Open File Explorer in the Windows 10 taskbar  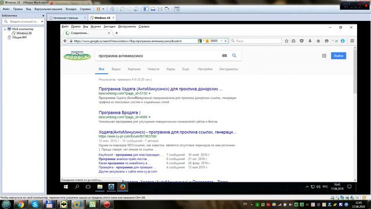tap(100, 187)
